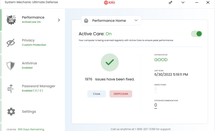
Task: Click the Privacy crossed-eye icon
Action: click(11, 43)
